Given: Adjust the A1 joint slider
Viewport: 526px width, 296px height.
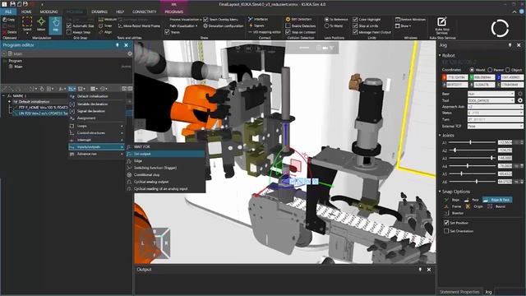Looking at the screenshot, I should coord(471,142).
